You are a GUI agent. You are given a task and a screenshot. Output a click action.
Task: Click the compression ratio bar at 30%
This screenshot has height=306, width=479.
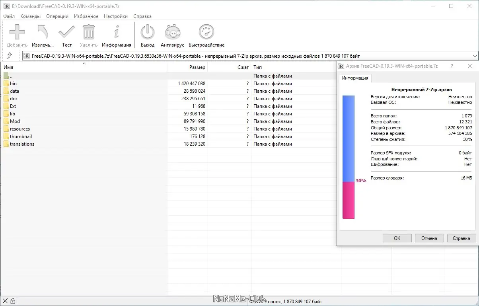(x=349, y=157)
